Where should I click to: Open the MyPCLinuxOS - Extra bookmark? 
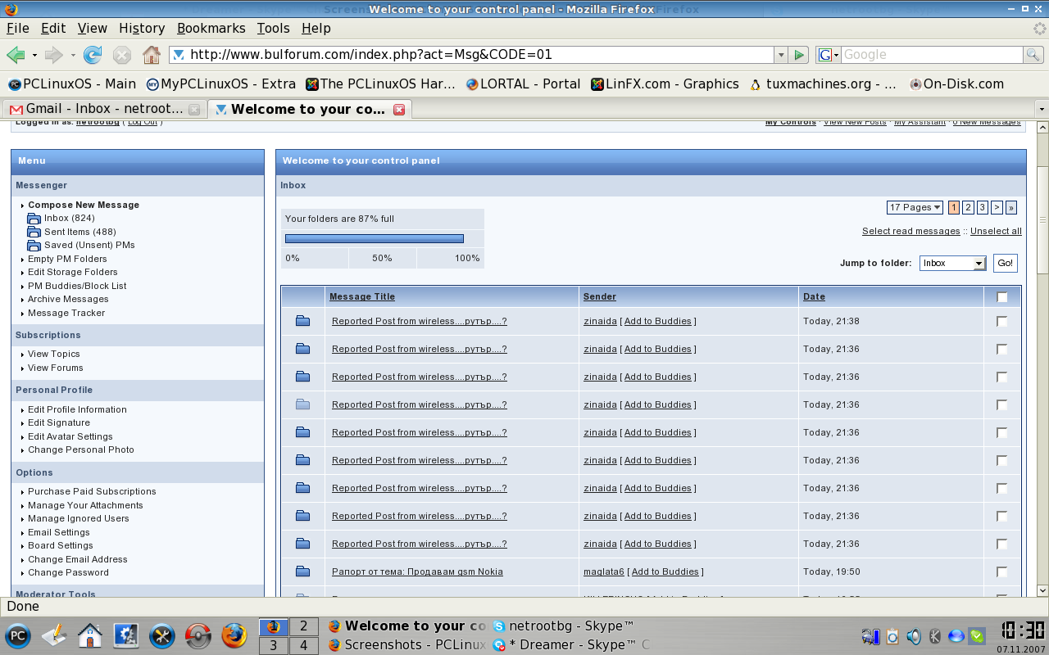tap(220, 84)
